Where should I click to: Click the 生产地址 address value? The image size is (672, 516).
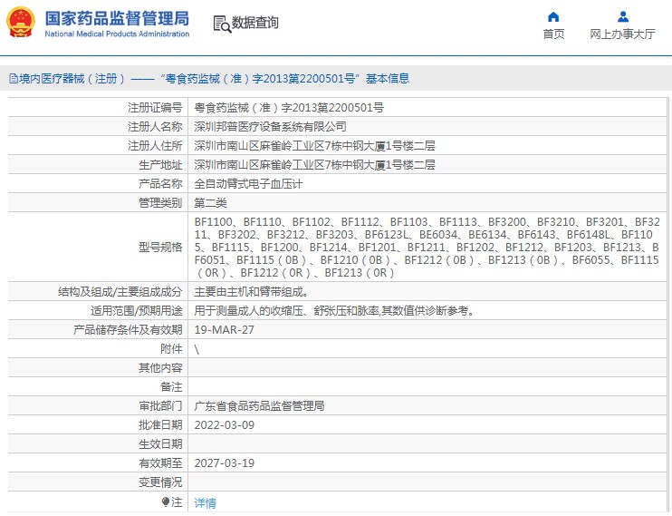[314, 165]
